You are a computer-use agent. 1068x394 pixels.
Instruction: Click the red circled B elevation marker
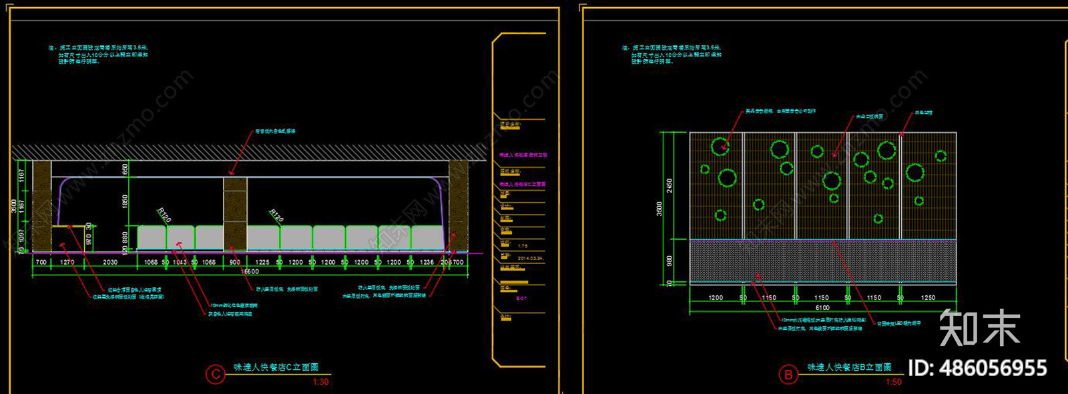788,374
